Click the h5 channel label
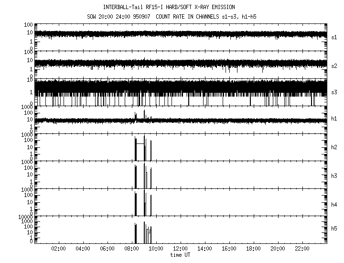Viewport: 344px width, 263px height. pyautogui.click(x=334, y=229)
